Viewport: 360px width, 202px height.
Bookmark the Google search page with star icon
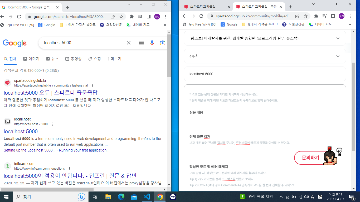121,17
